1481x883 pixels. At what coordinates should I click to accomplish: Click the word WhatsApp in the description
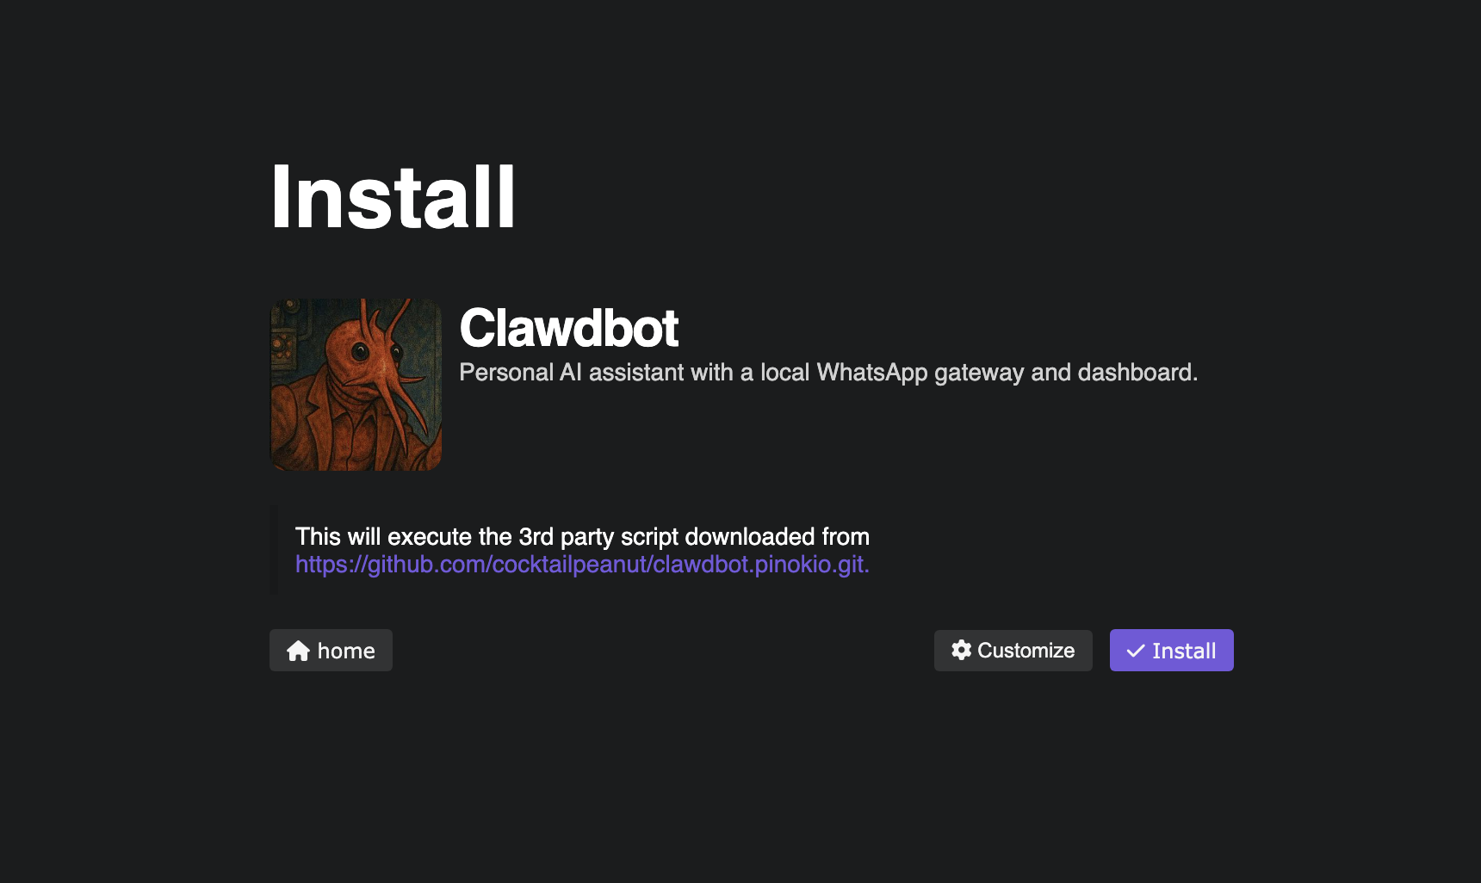[871, 373]
